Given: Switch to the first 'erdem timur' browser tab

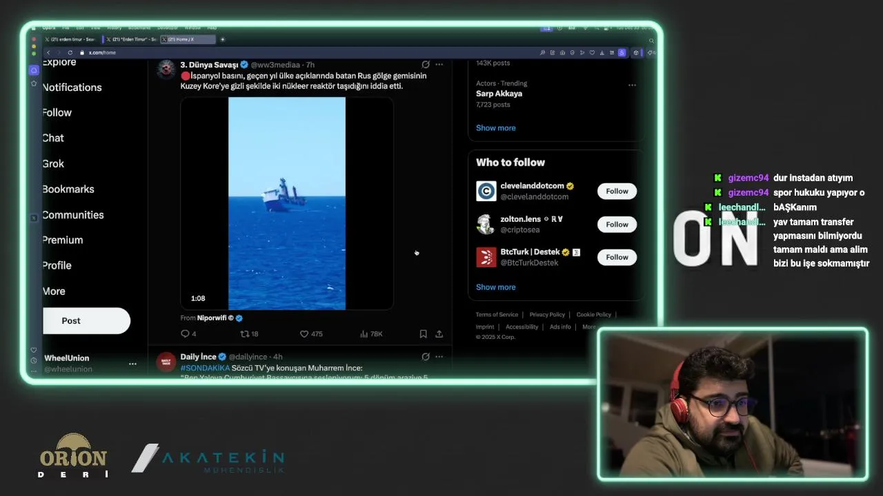Looking at the screenshot, I should 72,39.
